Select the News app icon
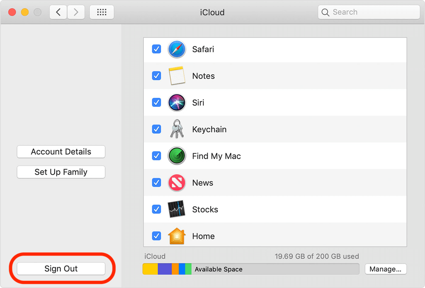This screenshot has width=425, height=288. click(x=177, y=183)
